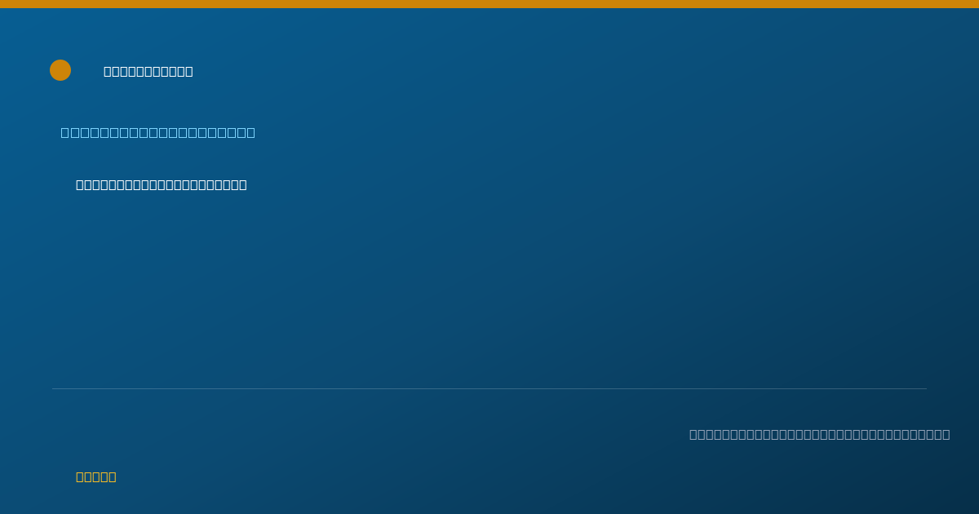Select the gray footer text at bottom right
This screenshot has height=514, width=979.
tap(820, 434)
